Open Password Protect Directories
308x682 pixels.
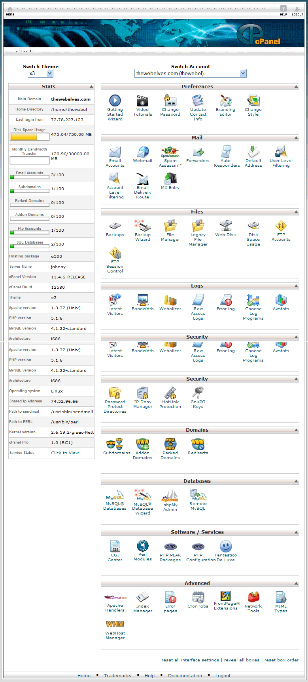pos(115,400)
